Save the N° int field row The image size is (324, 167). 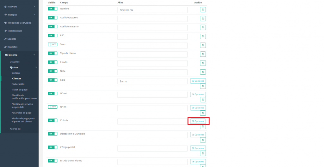(203, 113)
